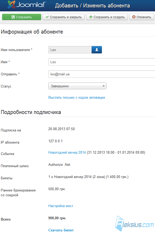Click the Authorize .Net gateway text

click(x=59, y=165)
